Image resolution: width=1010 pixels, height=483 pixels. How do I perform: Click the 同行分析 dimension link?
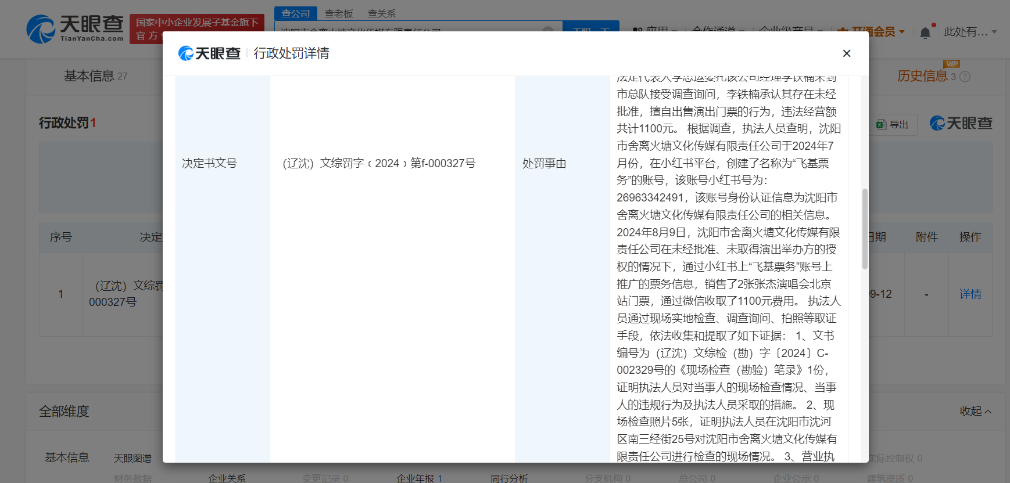tap(509, 478)
